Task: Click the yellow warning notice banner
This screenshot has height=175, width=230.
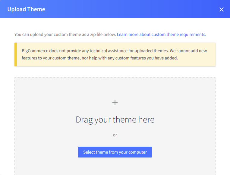Action: click(x=115, y=54)
